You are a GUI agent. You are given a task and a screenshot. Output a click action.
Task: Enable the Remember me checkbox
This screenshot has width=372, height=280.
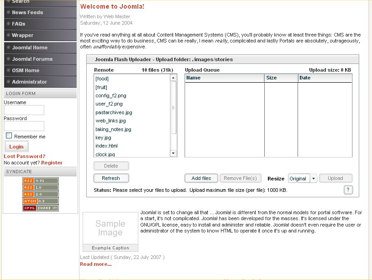pyautogui.click(x=9, y=136)
